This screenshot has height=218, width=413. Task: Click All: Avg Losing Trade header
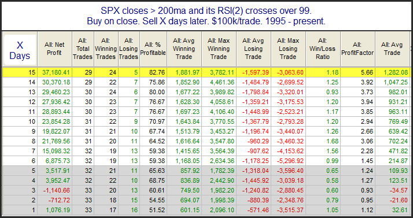click(254, 49)
